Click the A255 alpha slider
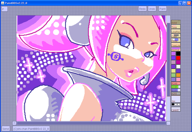Screen dimensions: 192x132 point(176,94)
